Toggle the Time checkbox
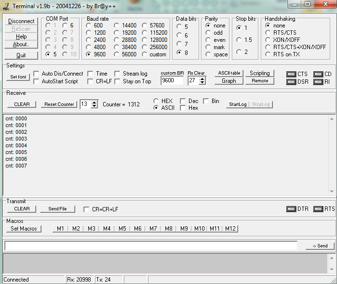 (91, 74)
